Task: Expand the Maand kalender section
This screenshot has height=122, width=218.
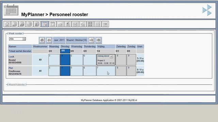Action: 17,84
